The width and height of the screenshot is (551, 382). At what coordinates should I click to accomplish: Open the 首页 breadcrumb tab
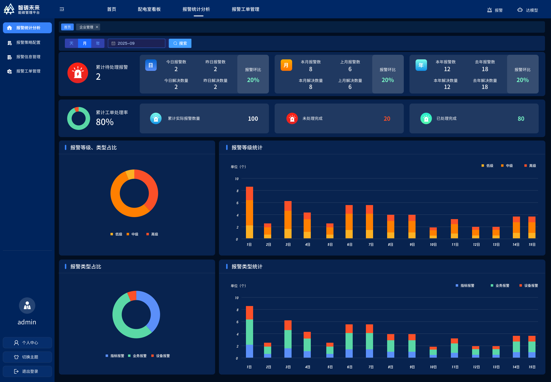pyautogui.click(x=67, y=27)
